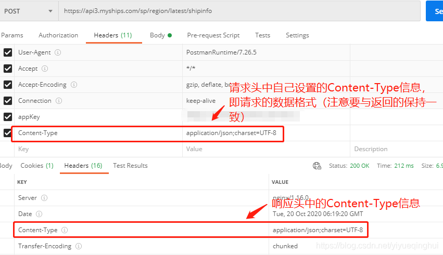Screen dimensions: 443x255
Task: Click the VALUE column header
Action: coord(280,182)
